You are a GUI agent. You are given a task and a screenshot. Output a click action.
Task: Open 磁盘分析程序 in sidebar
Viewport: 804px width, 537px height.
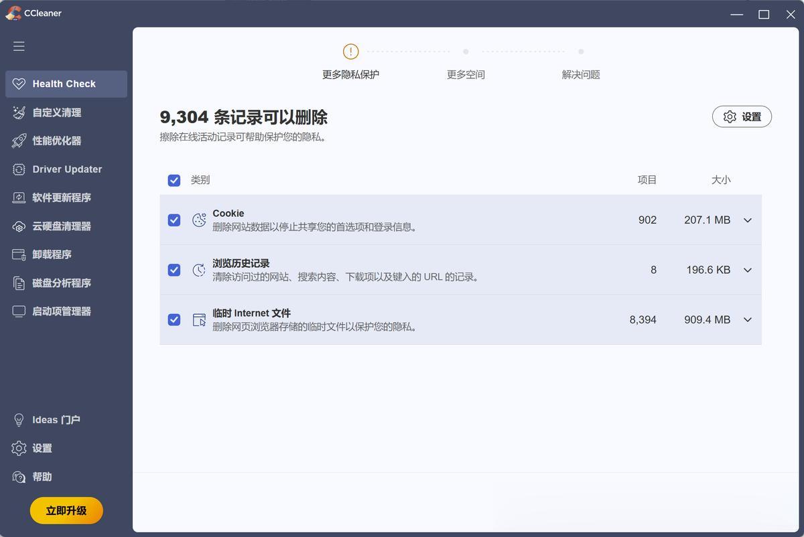pos(66,283)
